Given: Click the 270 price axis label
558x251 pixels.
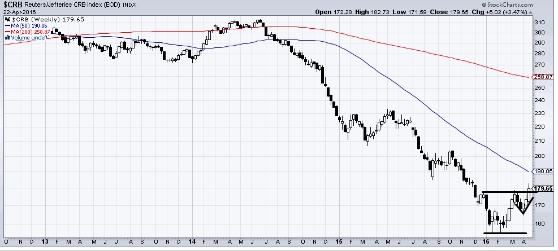Looking at the screenshot, I should pyautogui.click(x=539, y=65).
